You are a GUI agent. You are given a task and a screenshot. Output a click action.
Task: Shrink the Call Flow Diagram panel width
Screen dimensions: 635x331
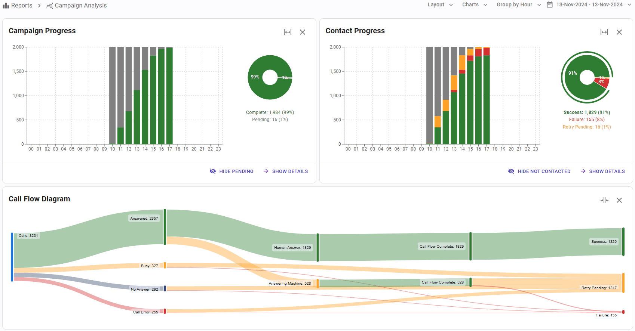click(604, 200)
